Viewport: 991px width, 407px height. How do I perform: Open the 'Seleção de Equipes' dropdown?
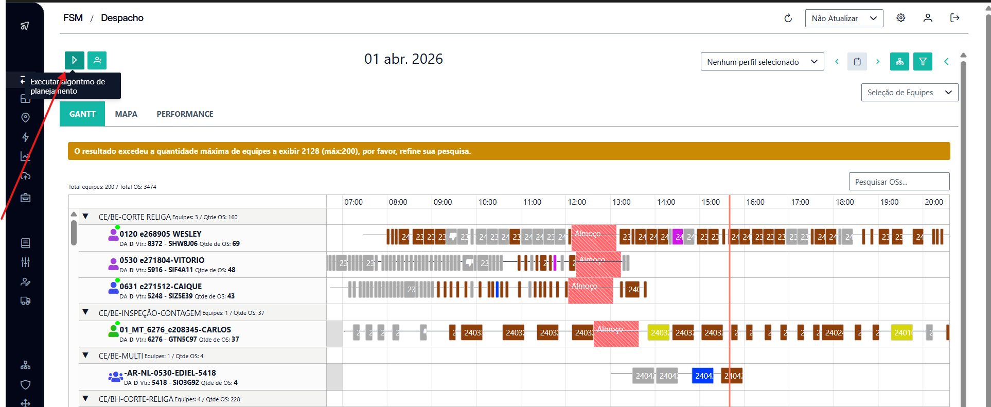pos(909,93)
